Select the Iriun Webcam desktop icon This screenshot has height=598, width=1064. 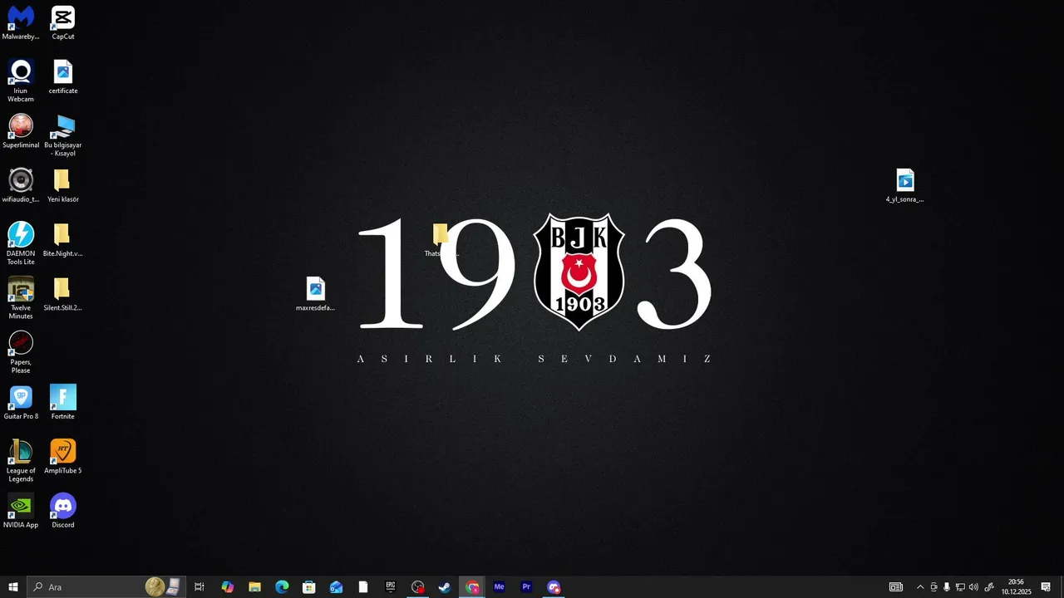click(21, 81)
